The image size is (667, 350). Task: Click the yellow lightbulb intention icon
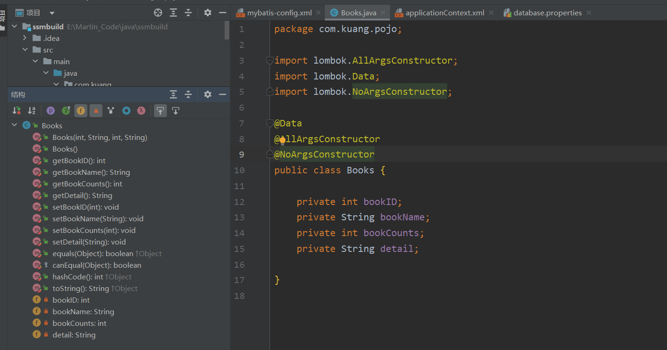point(282,141)
